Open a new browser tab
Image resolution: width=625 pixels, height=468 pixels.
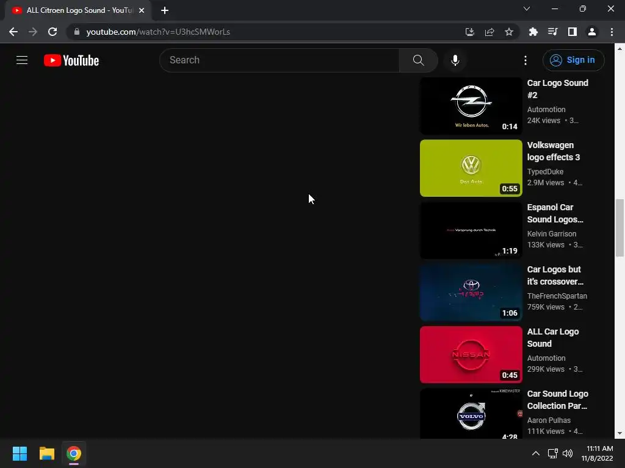pos(165,10)
